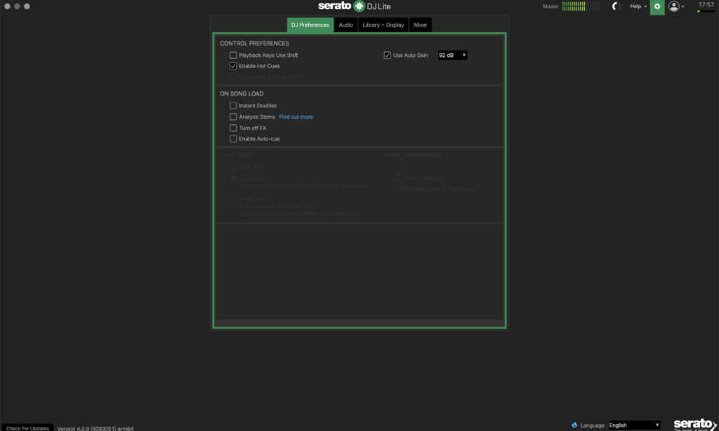Viewport: 719px width, 431px height.
Task: Open the user account profile icon
Action: (673, 6)
